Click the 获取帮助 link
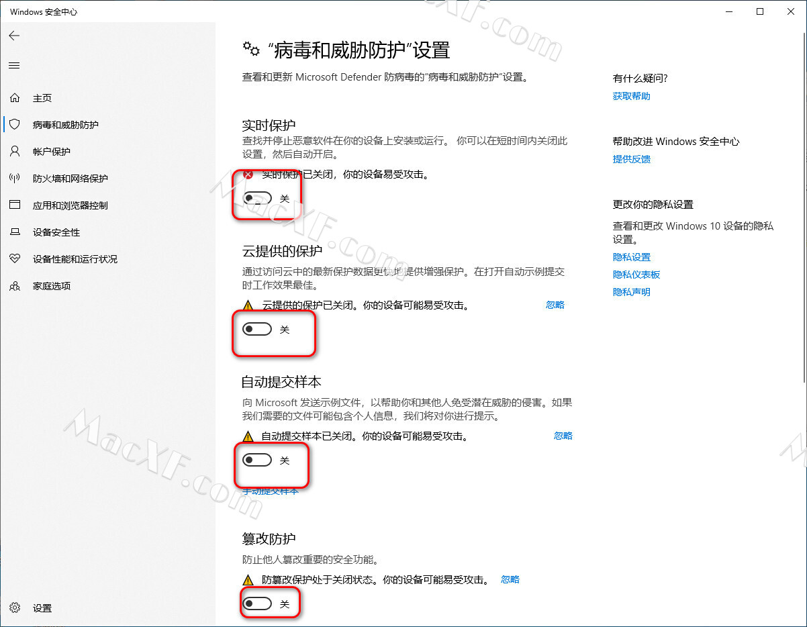 coord(631,96)
